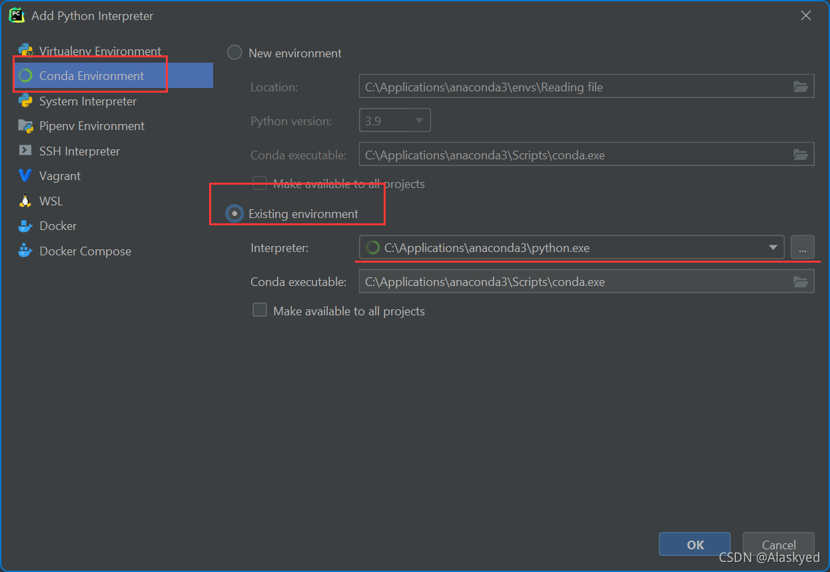Click the New environment Conda executable field
The width and height of the screenshot is (830, 572).
587,155
